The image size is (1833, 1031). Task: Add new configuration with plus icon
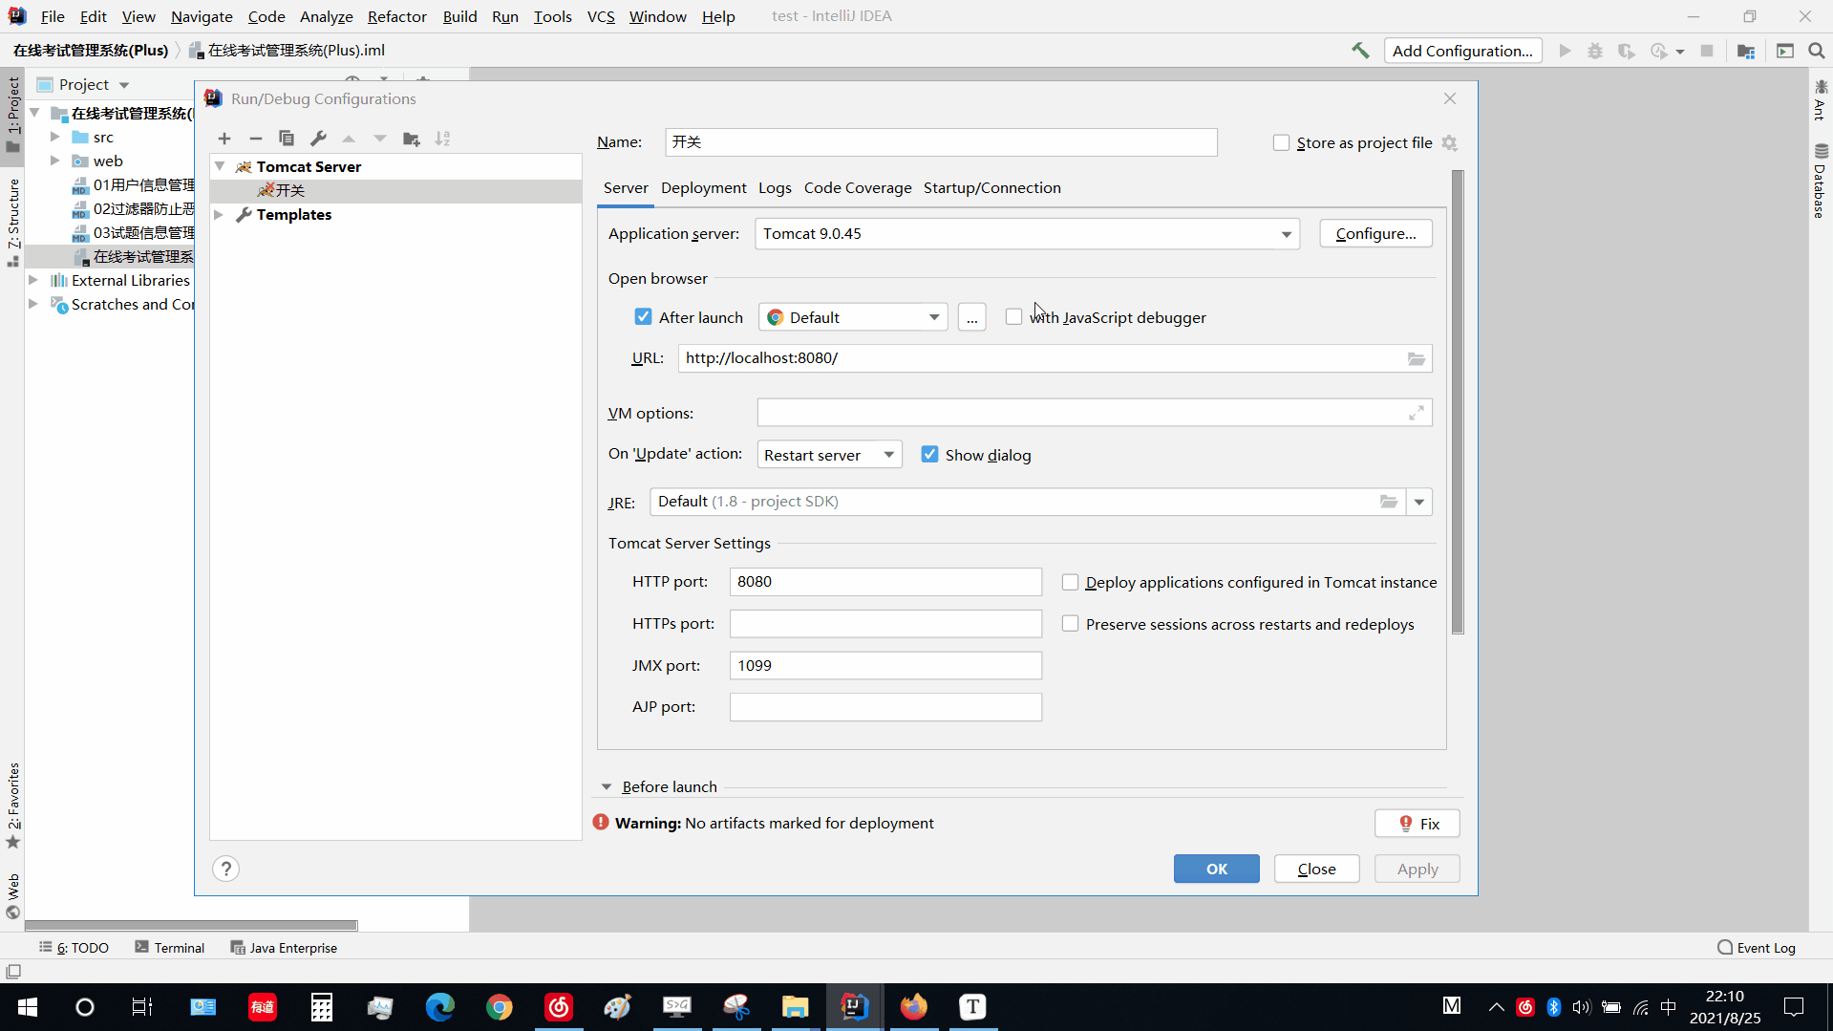224,139
